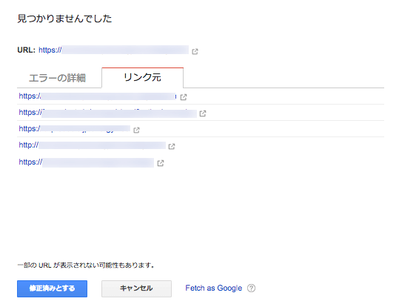Open the third https referrer link in the list
Viewport: 399px width, 307px height.
(x=75, y=128)
